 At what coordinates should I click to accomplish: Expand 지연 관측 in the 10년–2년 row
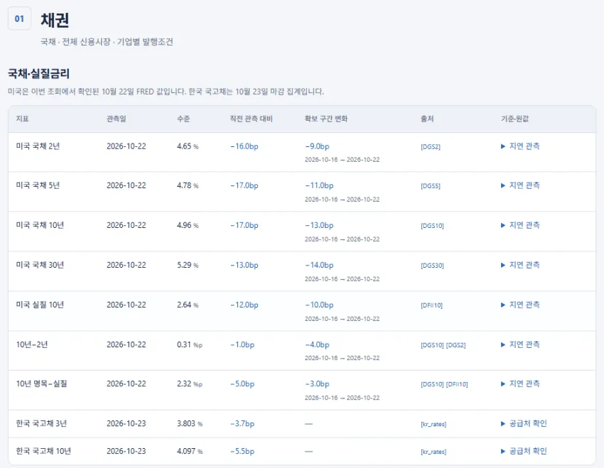point(520,344)
